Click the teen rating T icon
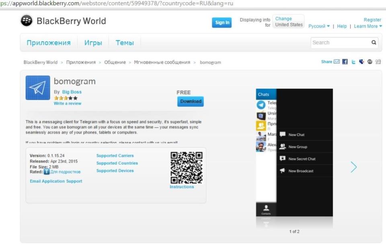 [47, 172]
